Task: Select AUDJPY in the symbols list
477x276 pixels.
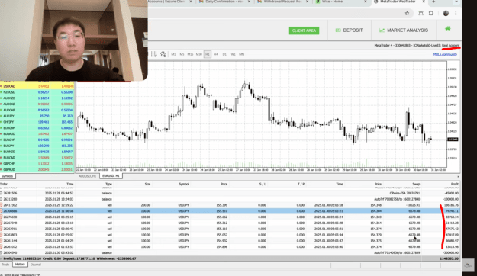Action: [x=37, y=116]
